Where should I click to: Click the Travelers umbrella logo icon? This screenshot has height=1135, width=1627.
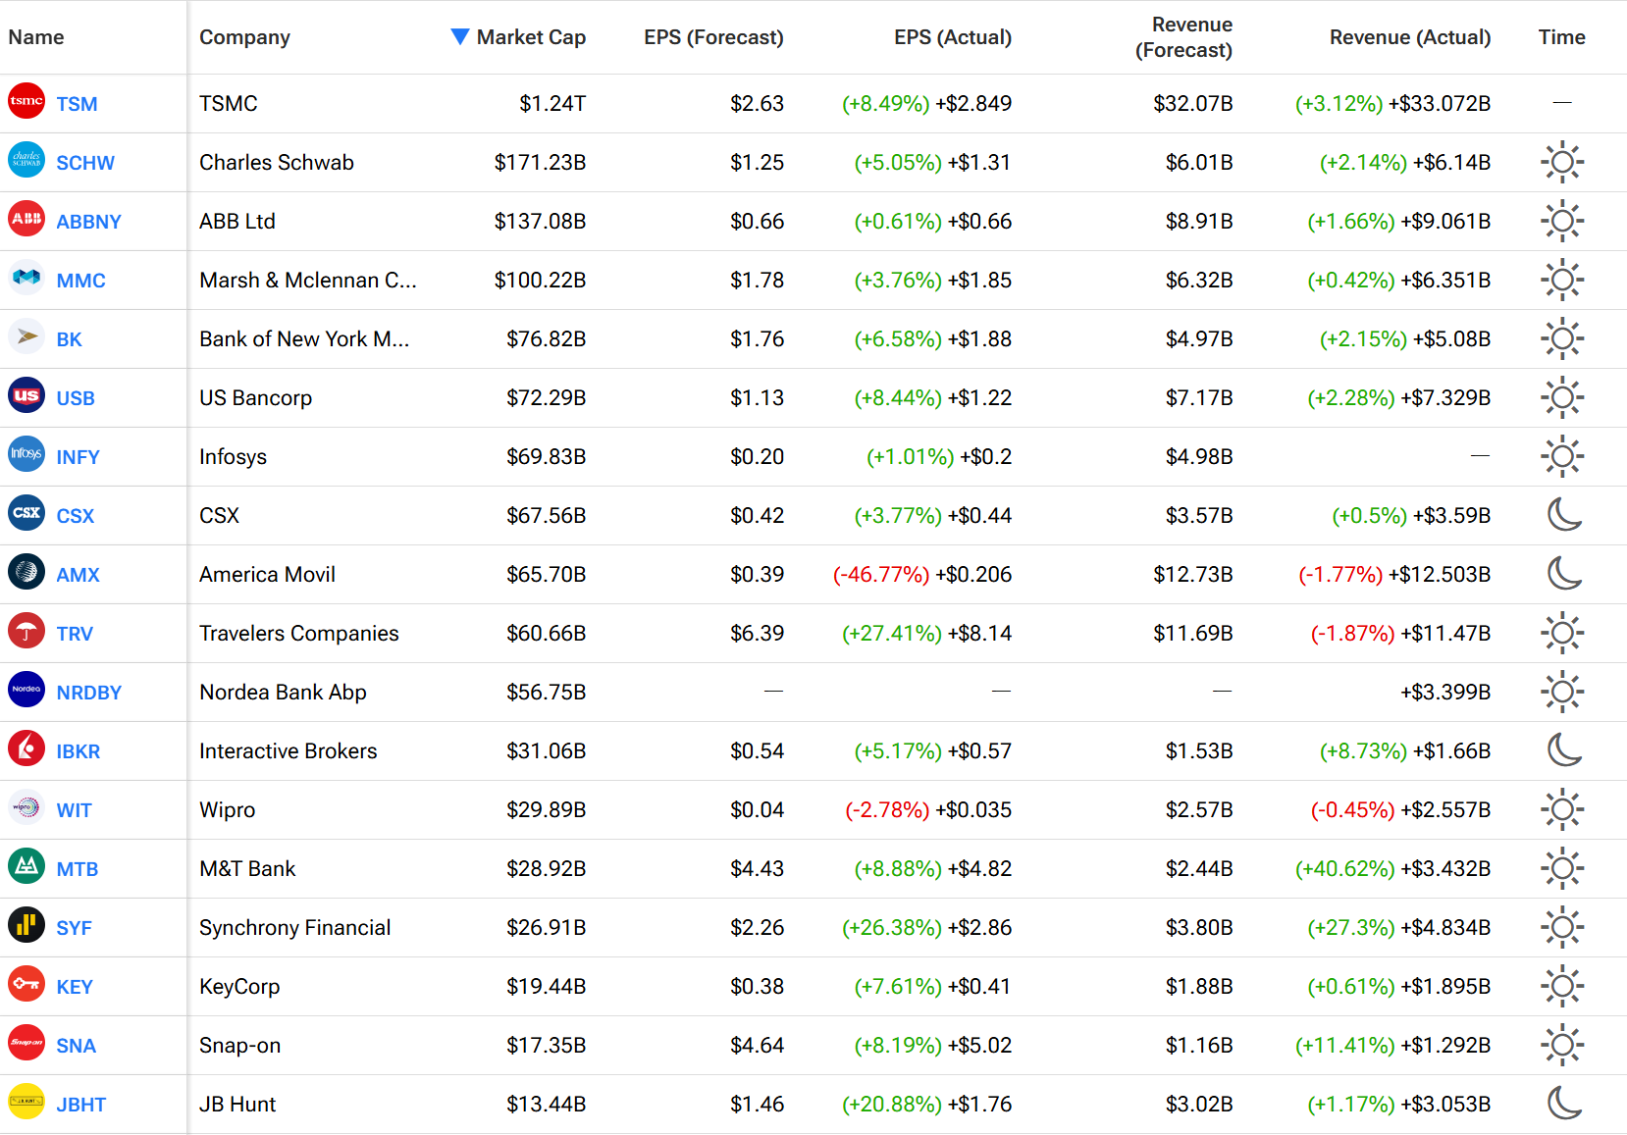click(26, 631)
